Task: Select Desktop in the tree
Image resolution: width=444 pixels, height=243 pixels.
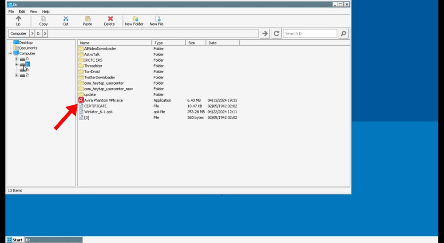Action: pos(26,43)
